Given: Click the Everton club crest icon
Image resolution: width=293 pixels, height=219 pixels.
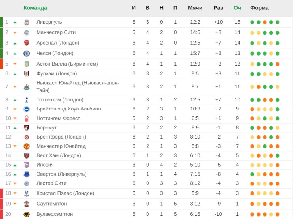Looking at the screenshot, I should pos(27,174).
